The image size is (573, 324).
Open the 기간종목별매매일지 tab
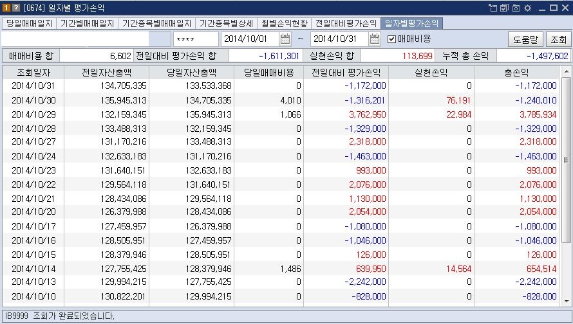pyautogui.click(x=157, y=24)
